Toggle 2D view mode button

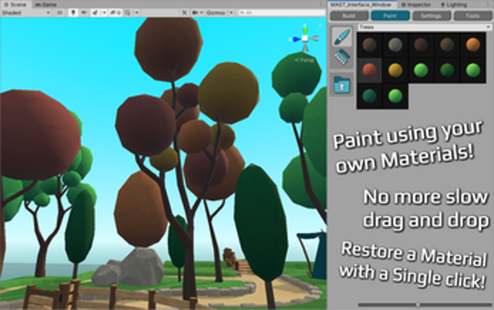59,12
